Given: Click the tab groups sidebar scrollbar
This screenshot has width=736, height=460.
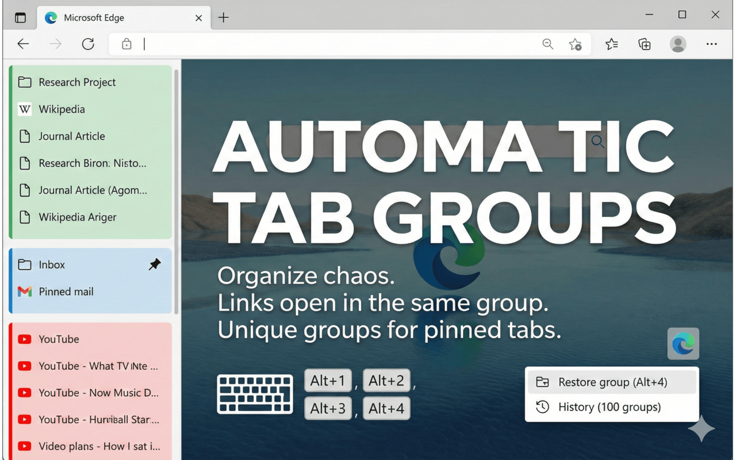Looking at the screenshot, I should coord(177,191).
